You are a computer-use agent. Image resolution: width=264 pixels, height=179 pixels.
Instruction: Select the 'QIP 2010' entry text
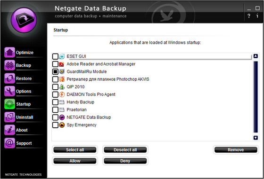coord(75,87)
